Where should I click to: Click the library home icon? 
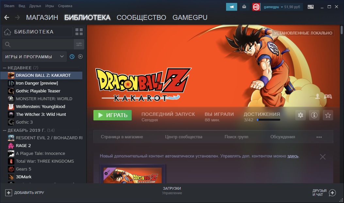tap(8, 32)
